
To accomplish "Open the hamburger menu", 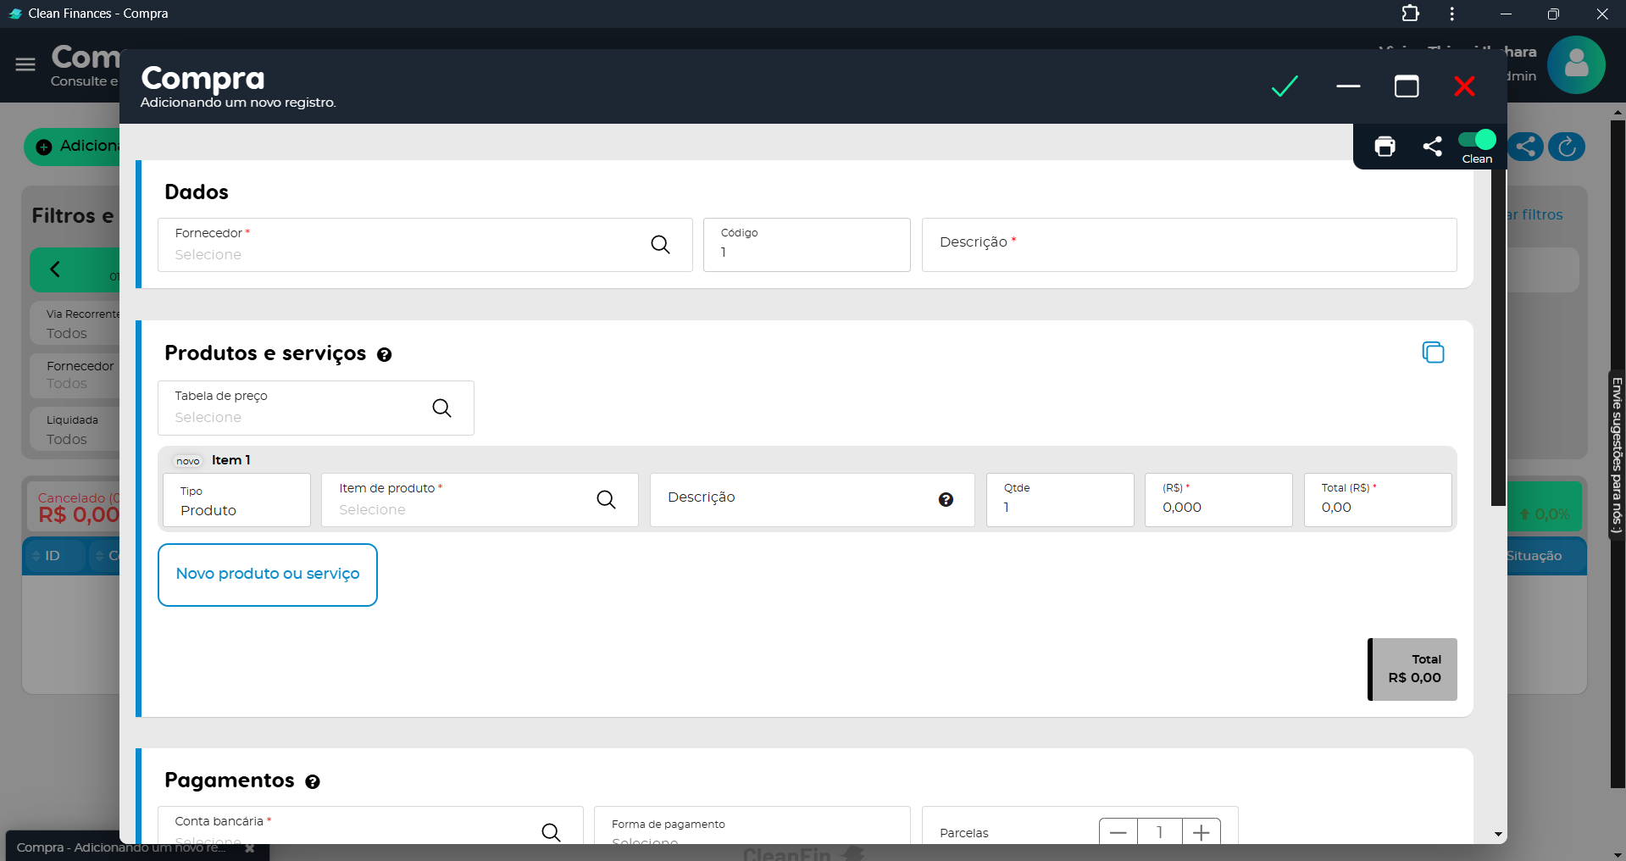I will coord(25,64).
